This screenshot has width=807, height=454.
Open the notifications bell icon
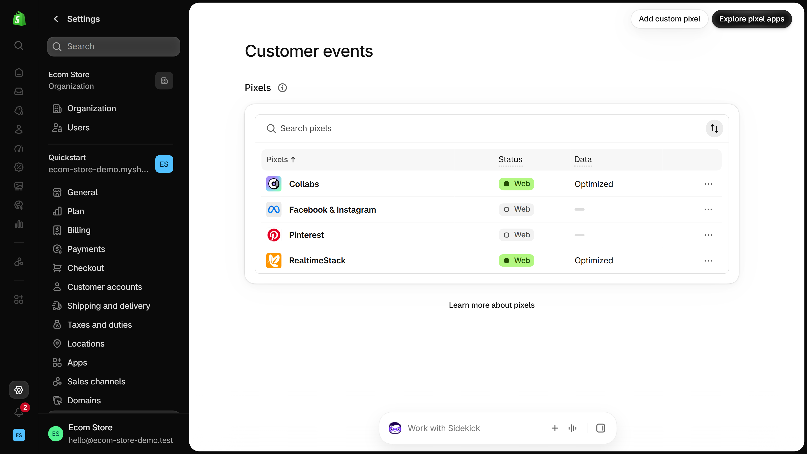19,412
